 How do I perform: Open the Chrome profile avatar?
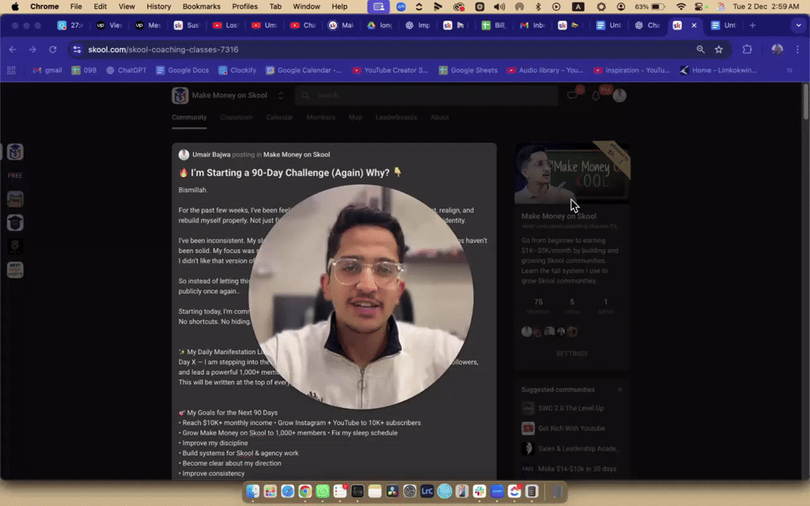(777, 50)
